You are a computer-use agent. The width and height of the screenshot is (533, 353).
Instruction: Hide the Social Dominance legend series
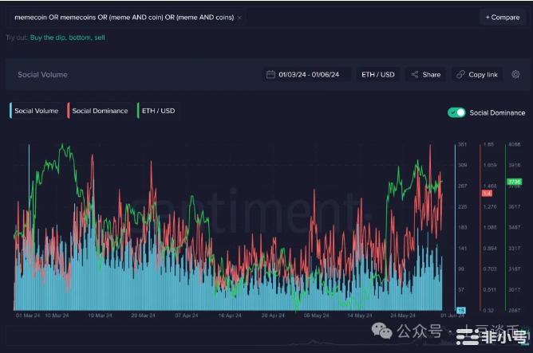[x=98, y=111]
